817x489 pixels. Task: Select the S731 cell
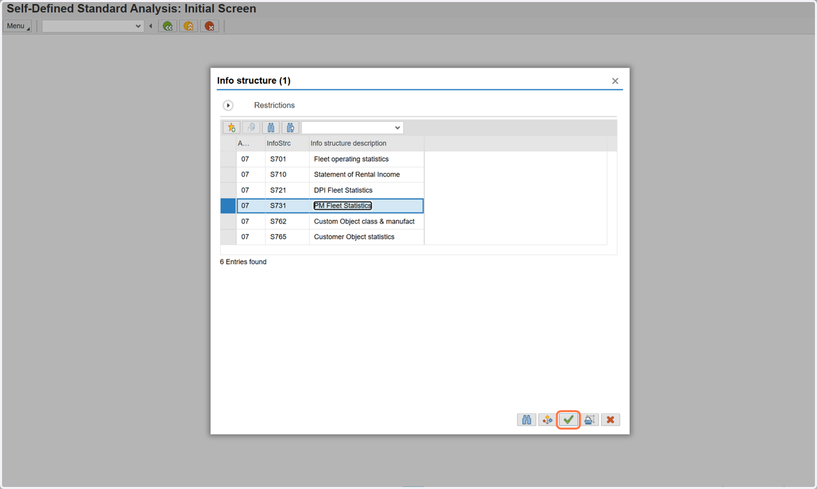click(287, 206)
